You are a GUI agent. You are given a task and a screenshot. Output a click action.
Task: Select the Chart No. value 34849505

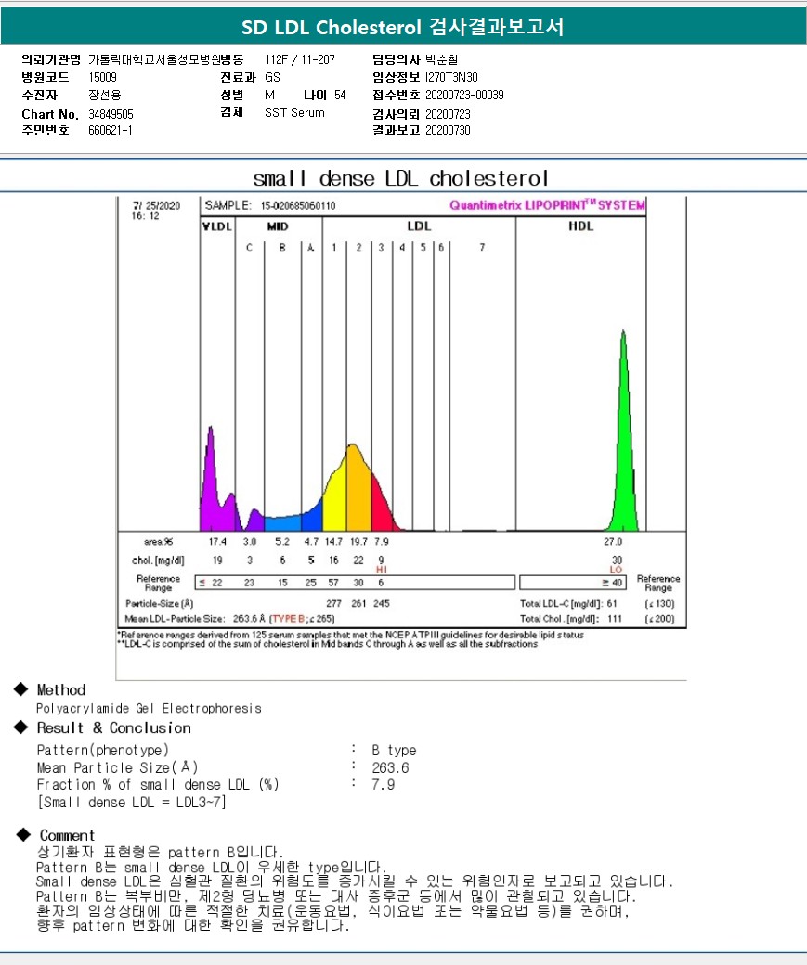(x=111, y=114)
